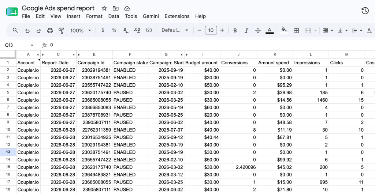
Task: Select the $40.44 budget cell
Action: click(202, 137)
